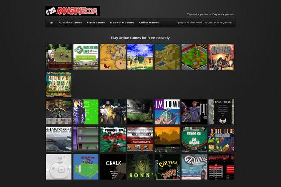
Task: Open the slot machine game thumbnail
Action: 59,85
